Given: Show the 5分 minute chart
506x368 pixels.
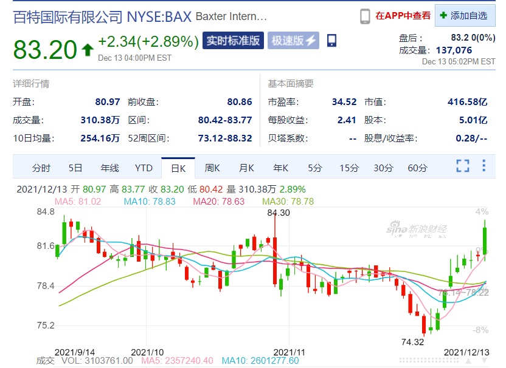Looking at the screenshot, I should (314, 168).
